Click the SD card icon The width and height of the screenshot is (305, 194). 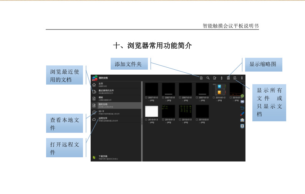[94, 112]
